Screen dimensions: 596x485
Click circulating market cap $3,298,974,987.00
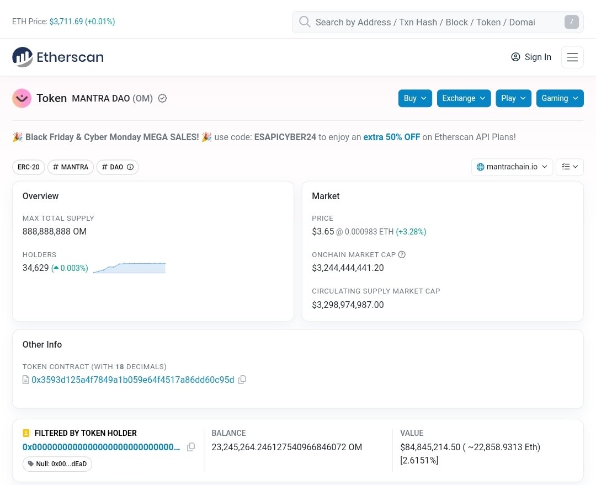point(348,305)
